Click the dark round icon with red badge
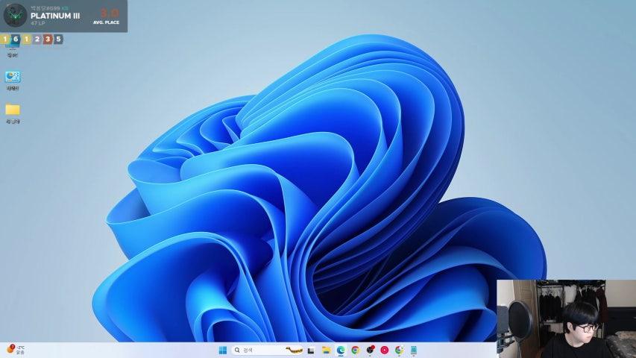The width and height of the screenshot is (636, 358). point(370,350)
